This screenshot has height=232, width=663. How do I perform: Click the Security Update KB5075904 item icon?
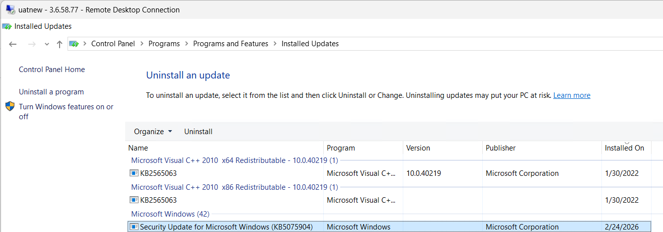click(x=134, y=227)
